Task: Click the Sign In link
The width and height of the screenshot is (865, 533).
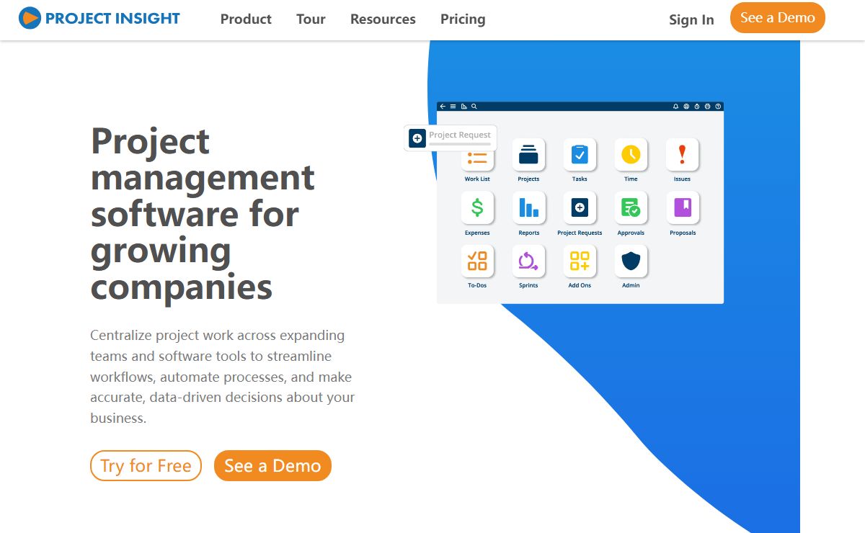Action: (691, 19)
